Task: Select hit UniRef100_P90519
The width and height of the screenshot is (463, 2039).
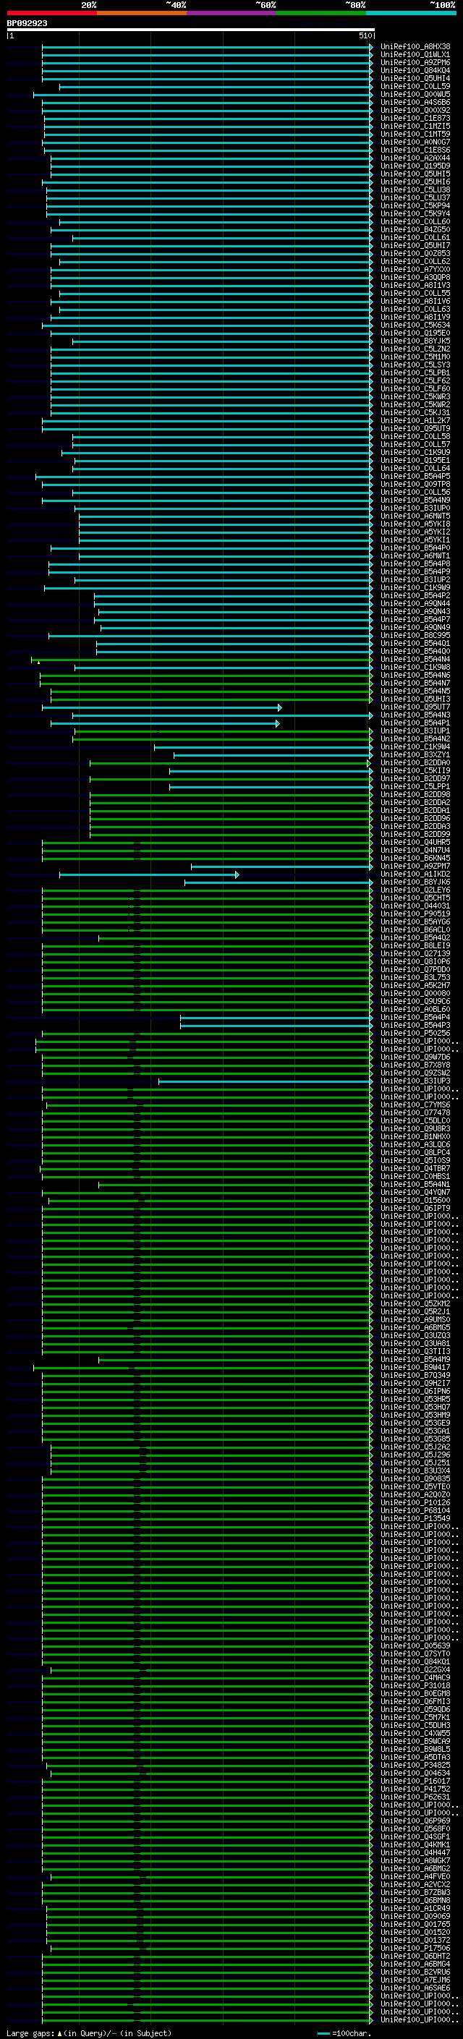Action: [x=415, y=914]
